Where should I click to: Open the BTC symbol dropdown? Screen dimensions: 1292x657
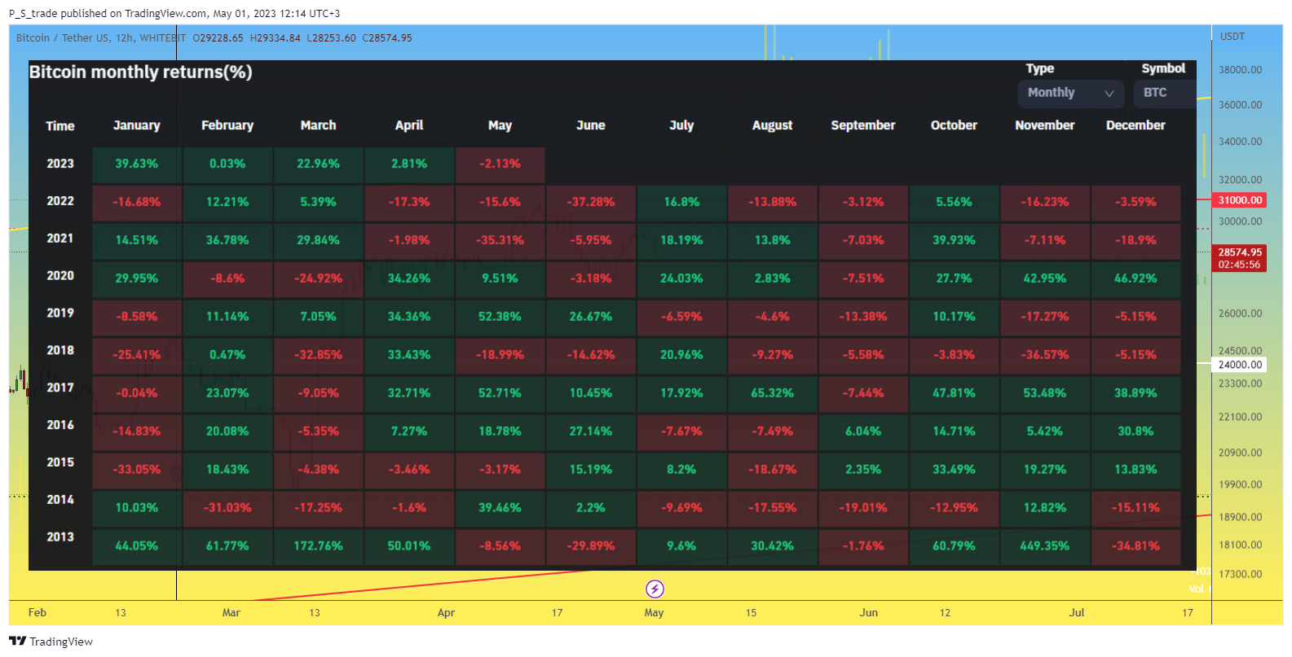tap(1164, 93)
